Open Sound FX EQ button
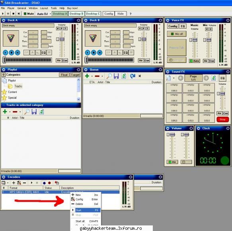This screenshot has width=232, height=231. (x=222, y=78)
